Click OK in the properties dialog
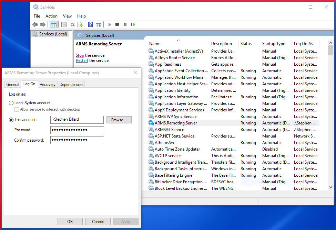The image size is (336, 230). 70,222
